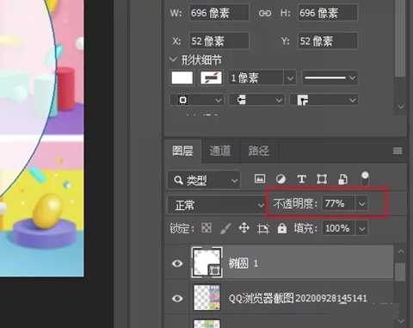
Task: Lock transparent pixels checkerboard icon
Action: coord(206,228)
